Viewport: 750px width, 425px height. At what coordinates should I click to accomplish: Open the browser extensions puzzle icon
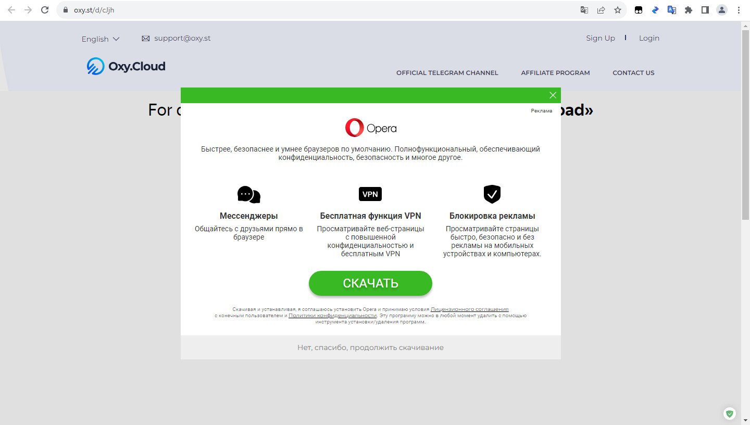click(689, 9)
